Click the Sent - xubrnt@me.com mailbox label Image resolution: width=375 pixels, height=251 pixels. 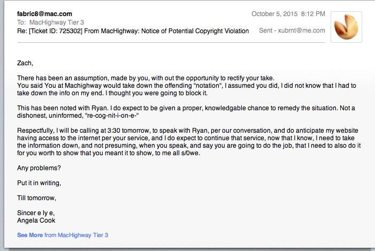pyautogui.click(x=292, y=31)
